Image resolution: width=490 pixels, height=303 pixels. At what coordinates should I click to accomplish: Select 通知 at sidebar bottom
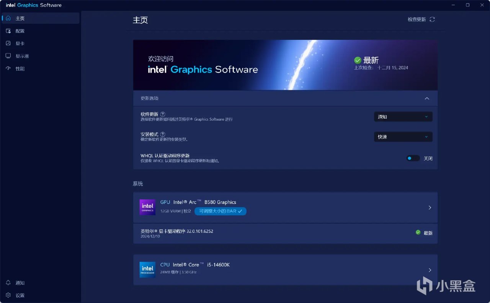coord(41,283)
